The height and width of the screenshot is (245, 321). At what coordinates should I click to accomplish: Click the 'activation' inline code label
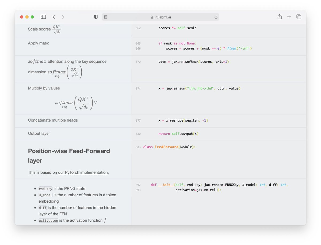pyautogui.click(x=48, y=220)
